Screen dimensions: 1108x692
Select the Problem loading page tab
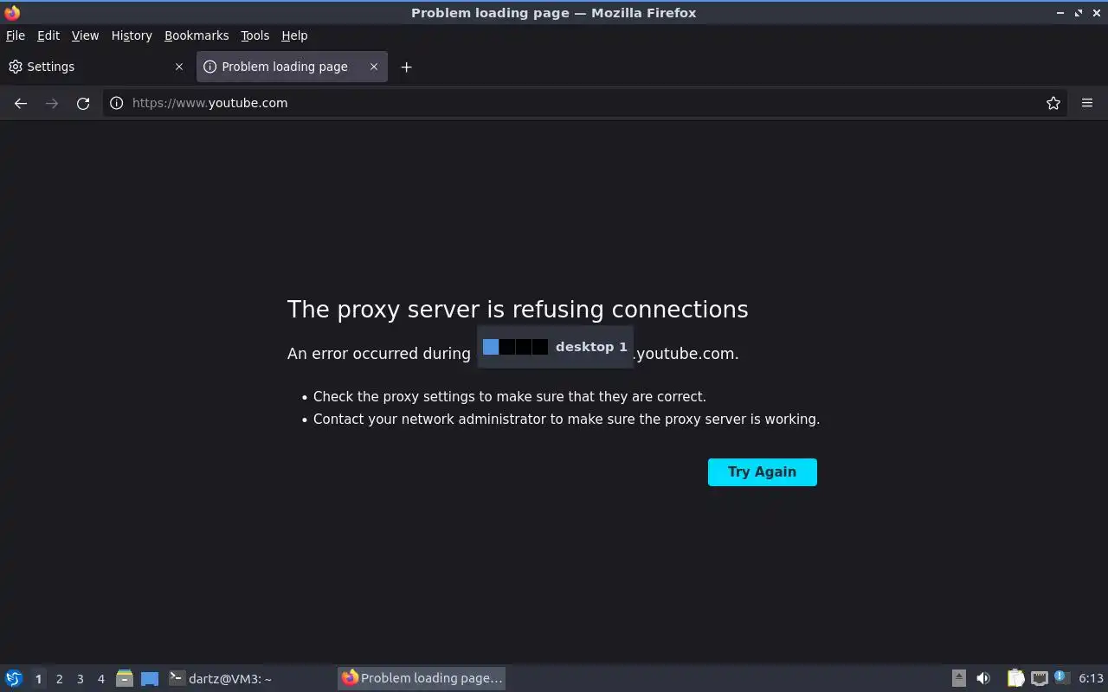point(292,67)
